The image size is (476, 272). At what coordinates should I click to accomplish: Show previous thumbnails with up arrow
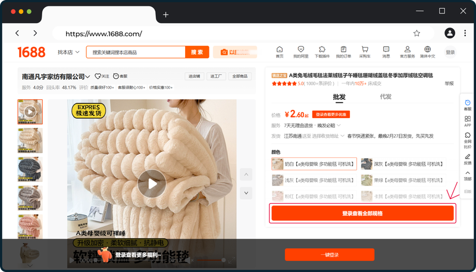coord(246,175)
